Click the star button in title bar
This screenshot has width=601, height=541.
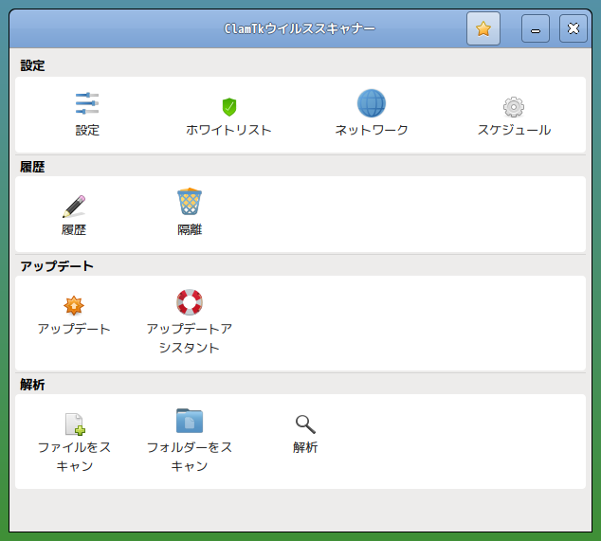click(x=483, y=28)
